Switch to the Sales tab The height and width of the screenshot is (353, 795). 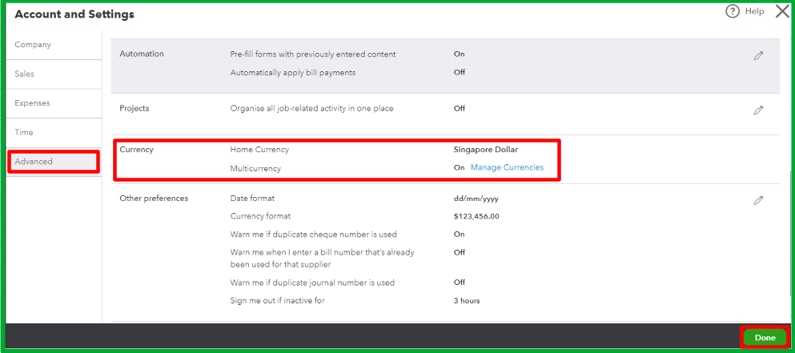(25, 74)
